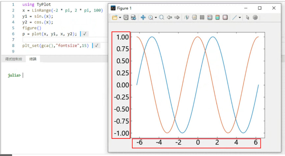Click the pink axes box icon
The height and width of the screenshot is (156, 285).
pos(225,18)
